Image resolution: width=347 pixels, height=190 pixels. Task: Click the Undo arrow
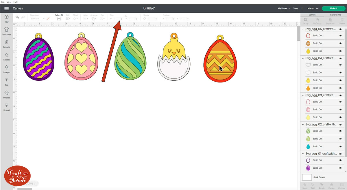(x=17, y=17)
